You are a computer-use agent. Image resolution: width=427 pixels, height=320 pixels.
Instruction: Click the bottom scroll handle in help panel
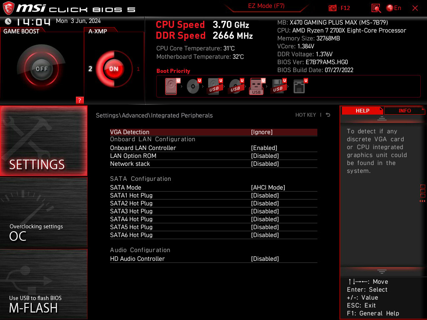[382, 271]
